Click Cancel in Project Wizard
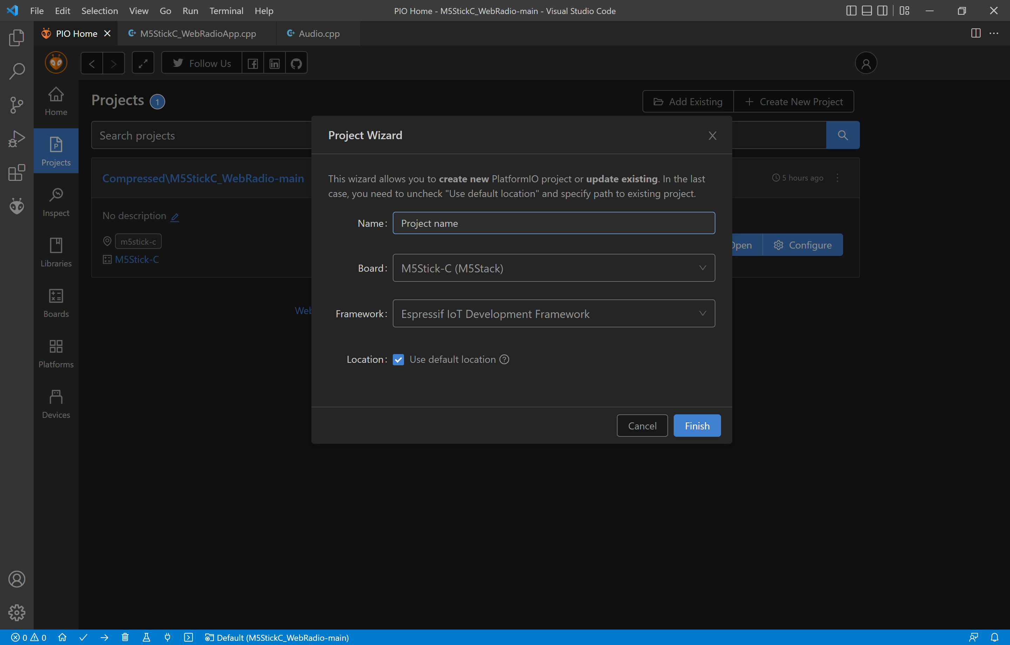The image size is (1010, 645). click(x=642, y=426)
